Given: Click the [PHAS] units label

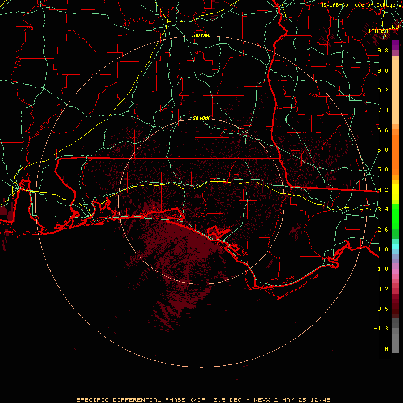Looking at the screenshot, I should [378, 31].
